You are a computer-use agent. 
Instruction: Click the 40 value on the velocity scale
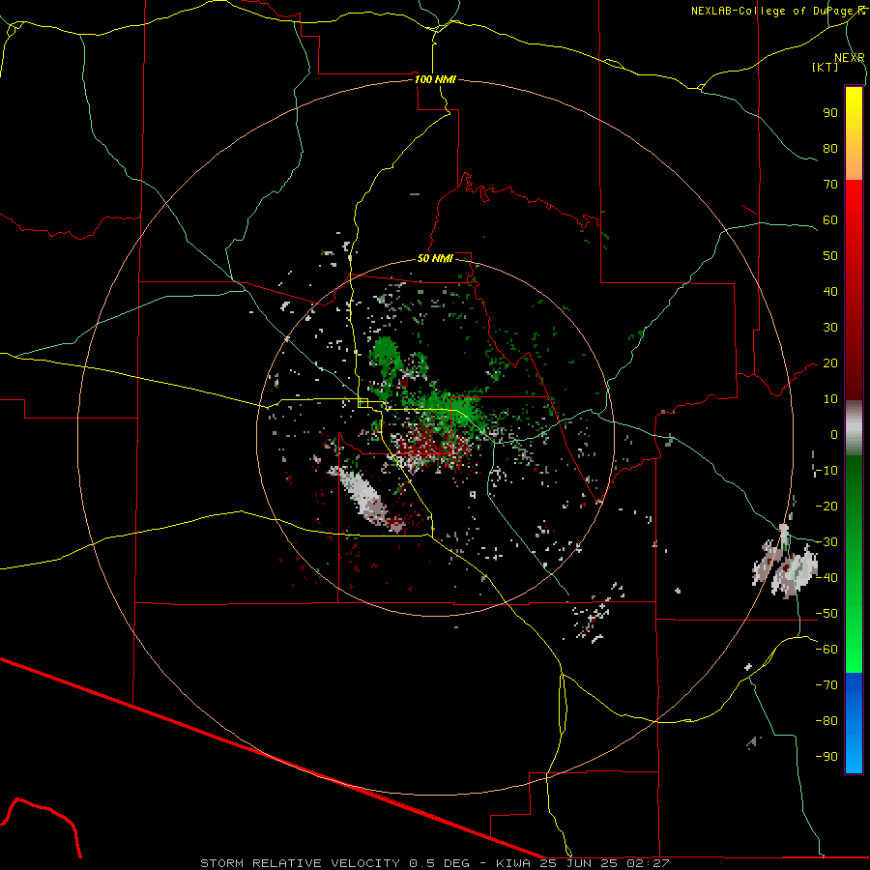point(830,292)
